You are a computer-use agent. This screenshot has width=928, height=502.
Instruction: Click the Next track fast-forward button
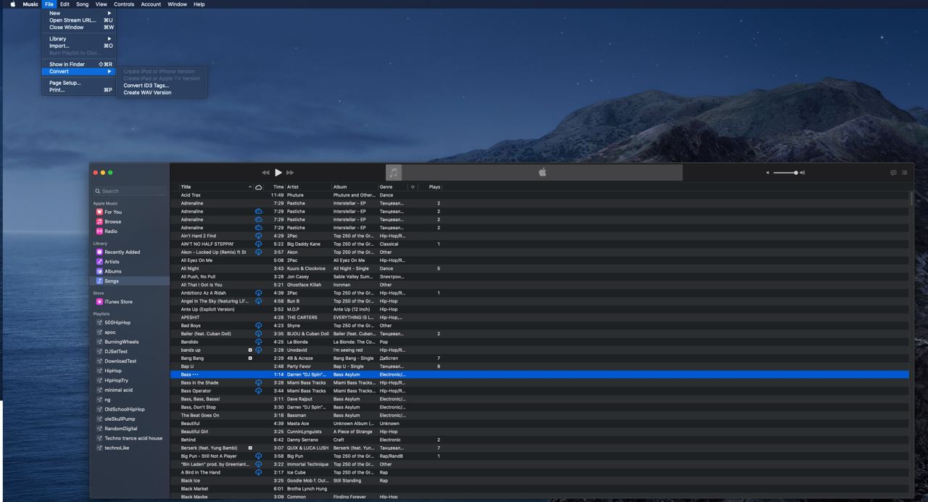coord(290,173)
